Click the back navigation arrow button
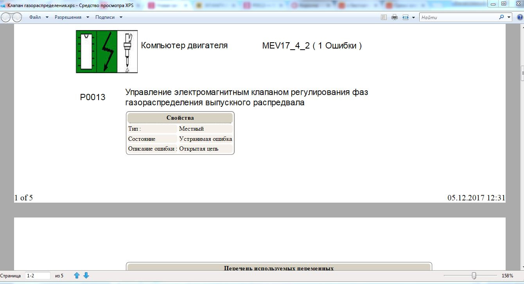Image resolution: width=524 pixels, height=284 pixels. pos(6,17)
